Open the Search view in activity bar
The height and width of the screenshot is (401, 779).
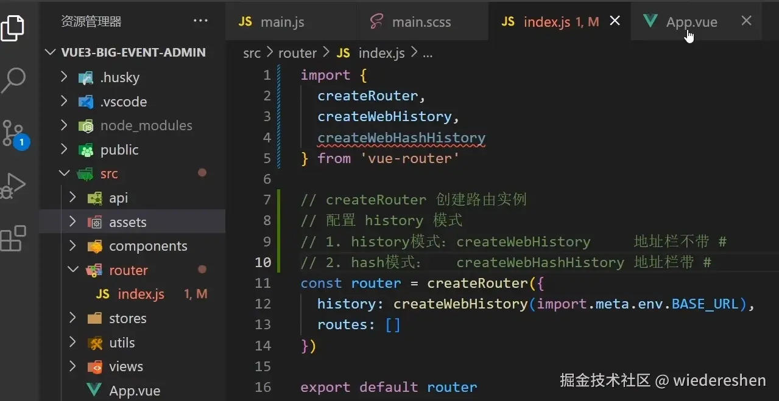(x=12, y=80)
